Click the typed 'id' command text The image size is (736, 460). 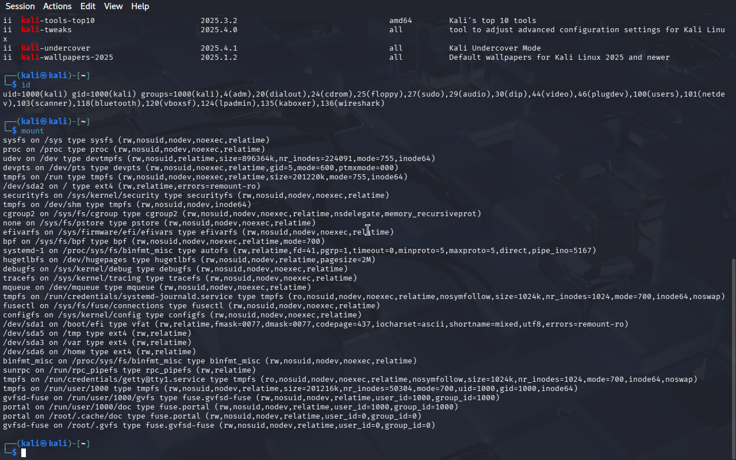(x=26, y=85)
